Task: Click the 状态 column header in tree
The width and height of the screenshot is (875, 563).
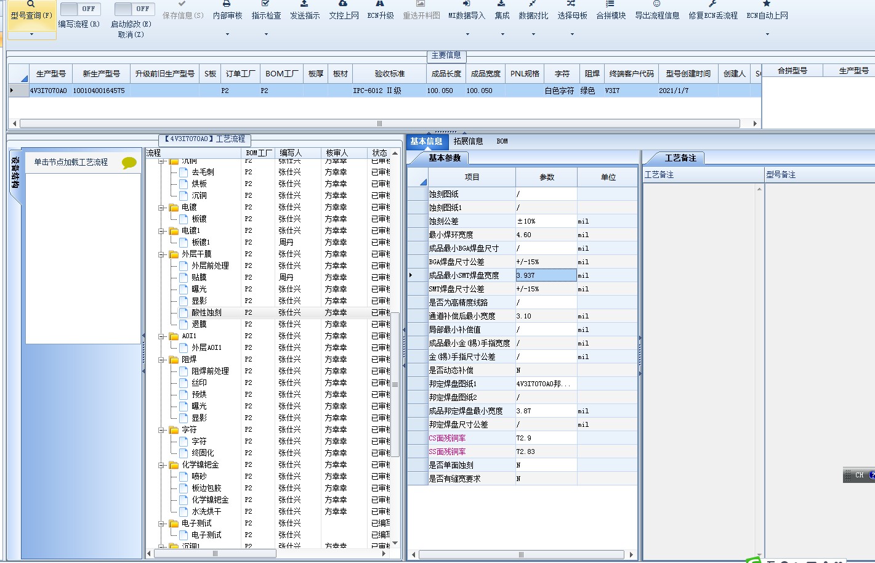Action: (380, 153)
